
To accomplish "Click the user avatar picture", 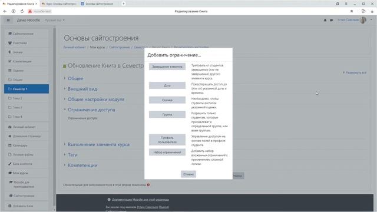I will pyautogui.click(x=363, y=20).
